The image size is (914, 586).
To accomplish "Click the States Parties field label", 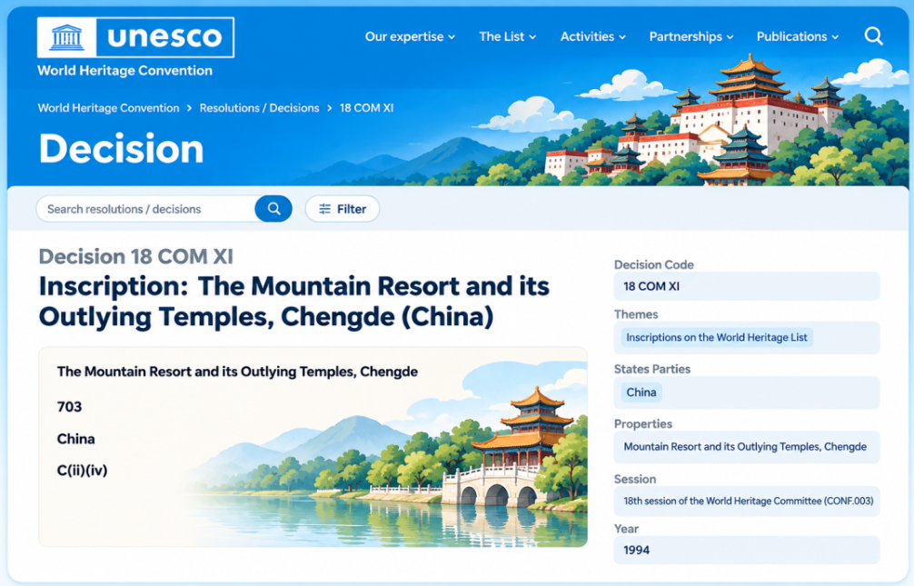I will (x=651, y=369).
